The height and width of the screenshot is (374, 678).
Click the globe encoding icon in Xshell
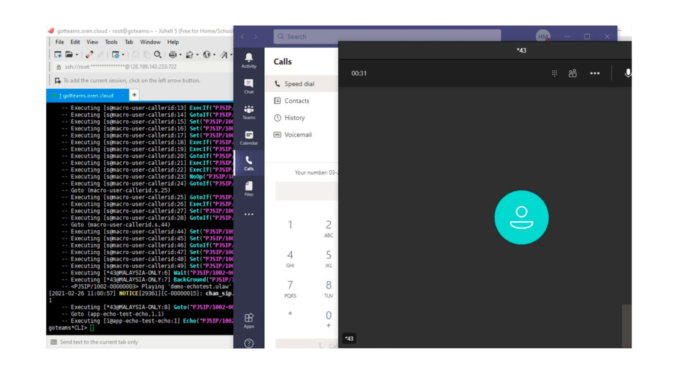207,54
